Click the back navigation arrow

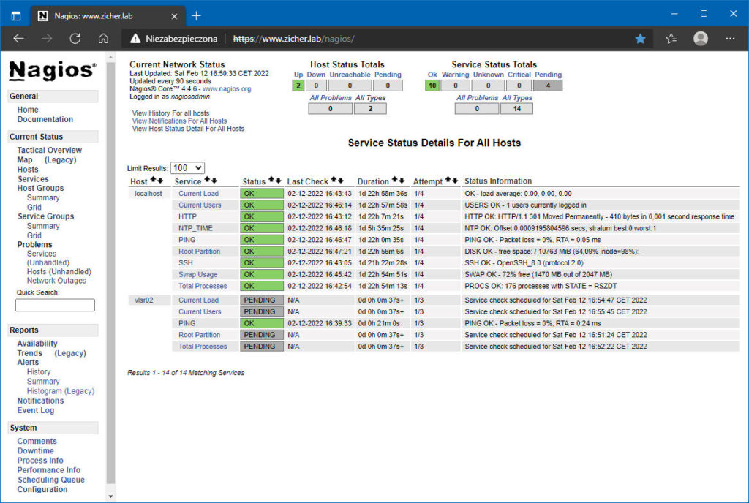click(19, 39)
